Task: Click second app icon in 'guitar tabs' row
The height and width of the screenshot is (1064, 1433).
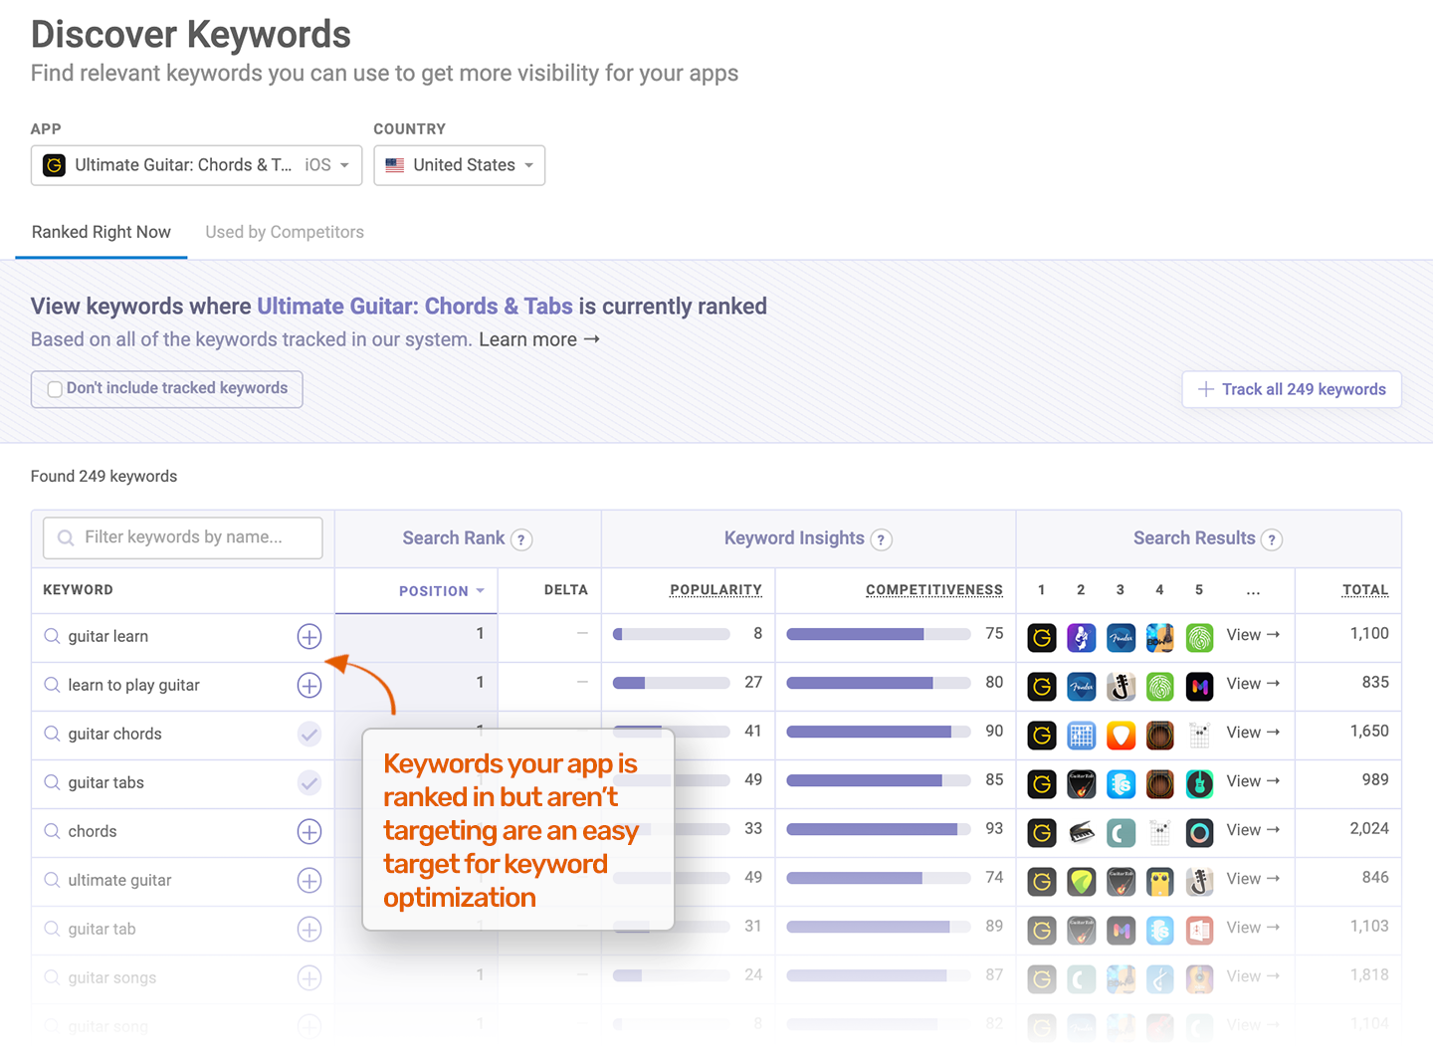Action: [x=1082, y=783]
